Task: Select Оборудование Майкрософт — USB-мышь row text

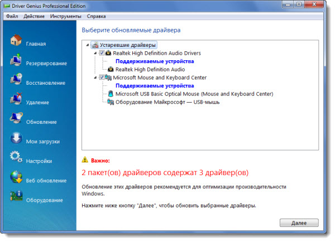Action: coord(167,102)
